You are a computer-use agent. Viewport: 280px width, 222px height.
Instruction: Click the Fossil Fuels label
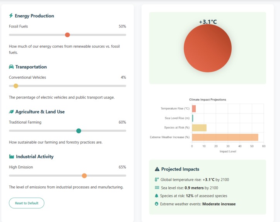[19, 26]
